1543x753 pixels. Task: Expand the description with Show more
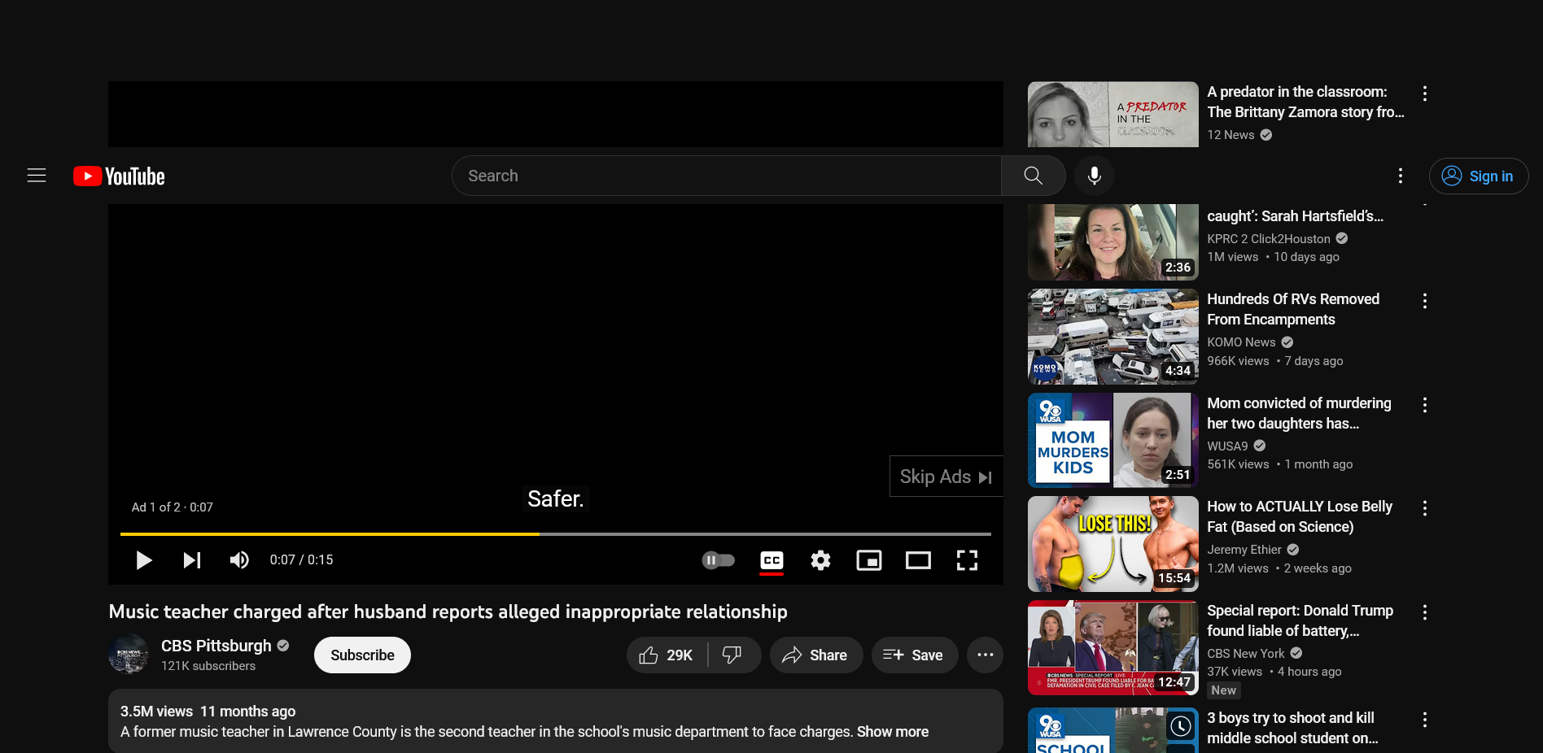892,731
